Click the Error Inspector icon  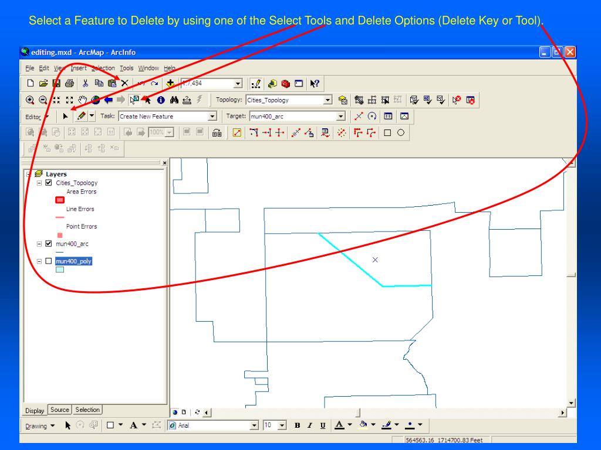click(x=470, y=100)
